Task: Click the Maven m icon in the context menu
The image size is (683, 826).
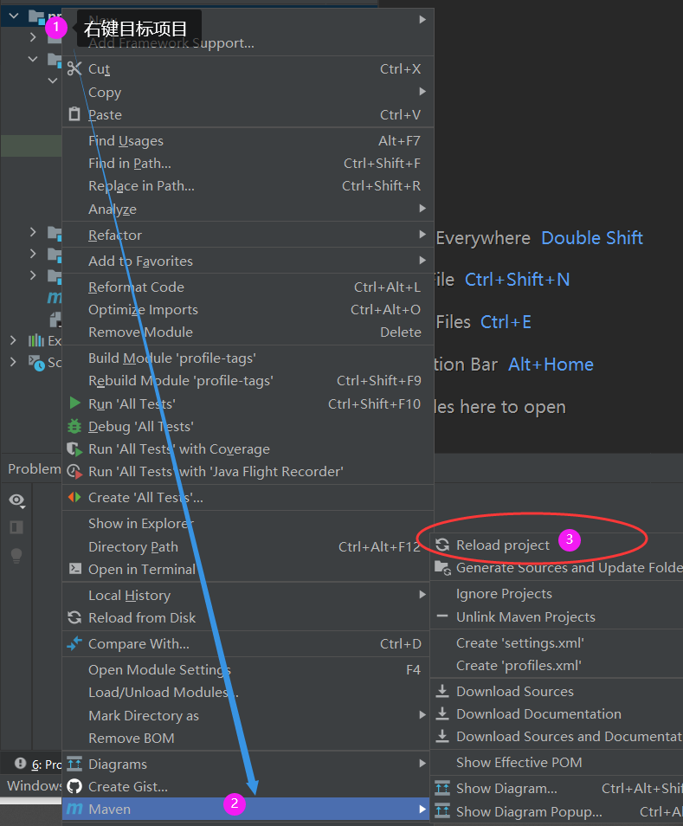Action: coord(76,809)
